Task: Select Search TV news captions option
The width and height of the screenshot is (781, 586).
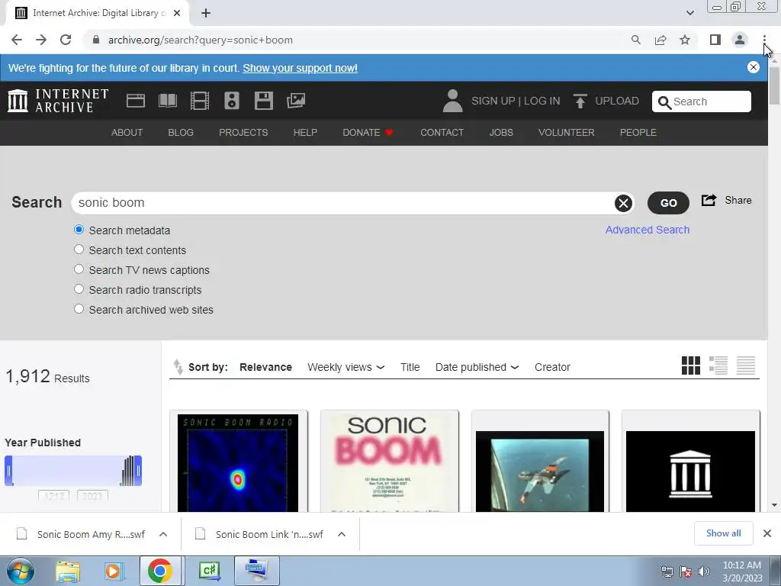Action: (79, 269)
